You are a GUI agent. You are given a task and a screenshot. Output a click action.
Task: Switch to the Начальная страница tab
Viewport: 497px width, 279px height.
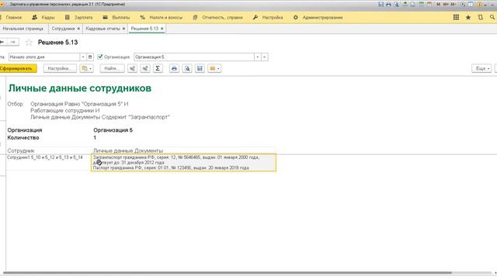(23, 29)
